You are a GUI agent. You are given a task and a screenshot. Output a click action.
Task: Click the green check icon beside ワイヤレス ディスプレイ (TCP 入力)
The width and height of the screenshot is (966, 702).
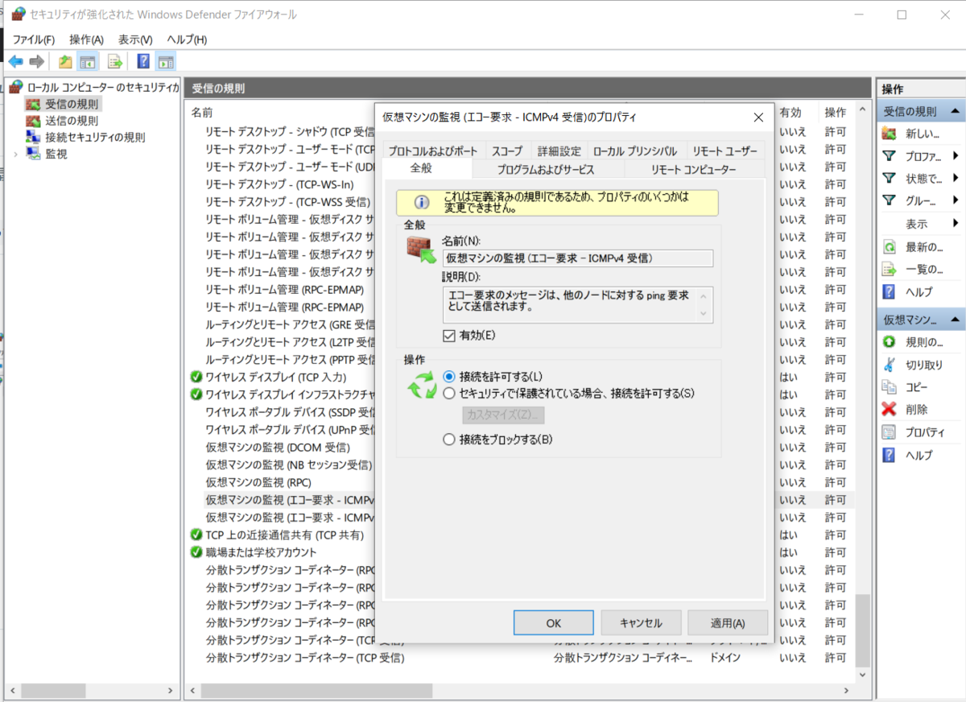[x=196, y=377]
